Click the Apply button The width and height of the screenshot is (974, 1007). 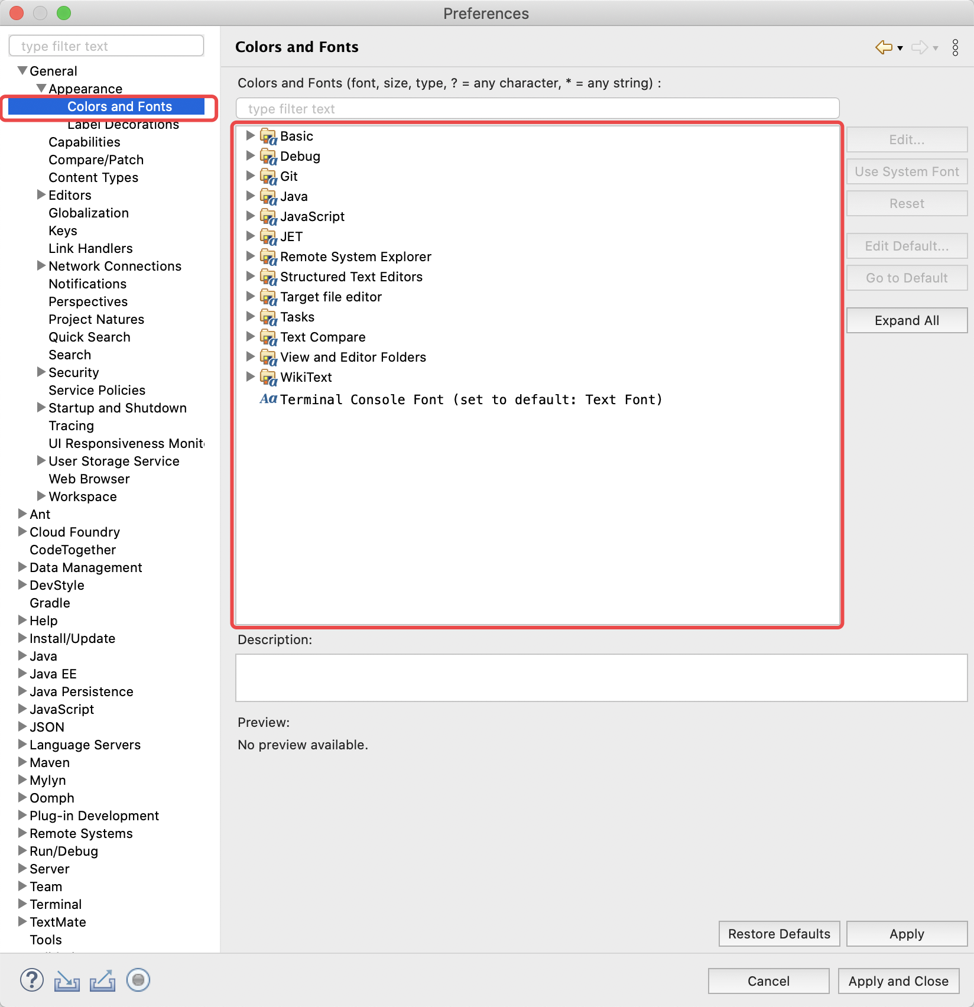907,934
